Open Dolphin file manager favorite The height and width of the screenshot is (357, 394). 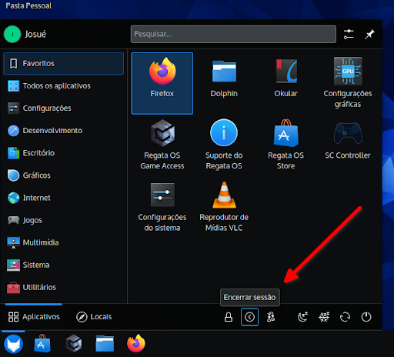(224, 83)
